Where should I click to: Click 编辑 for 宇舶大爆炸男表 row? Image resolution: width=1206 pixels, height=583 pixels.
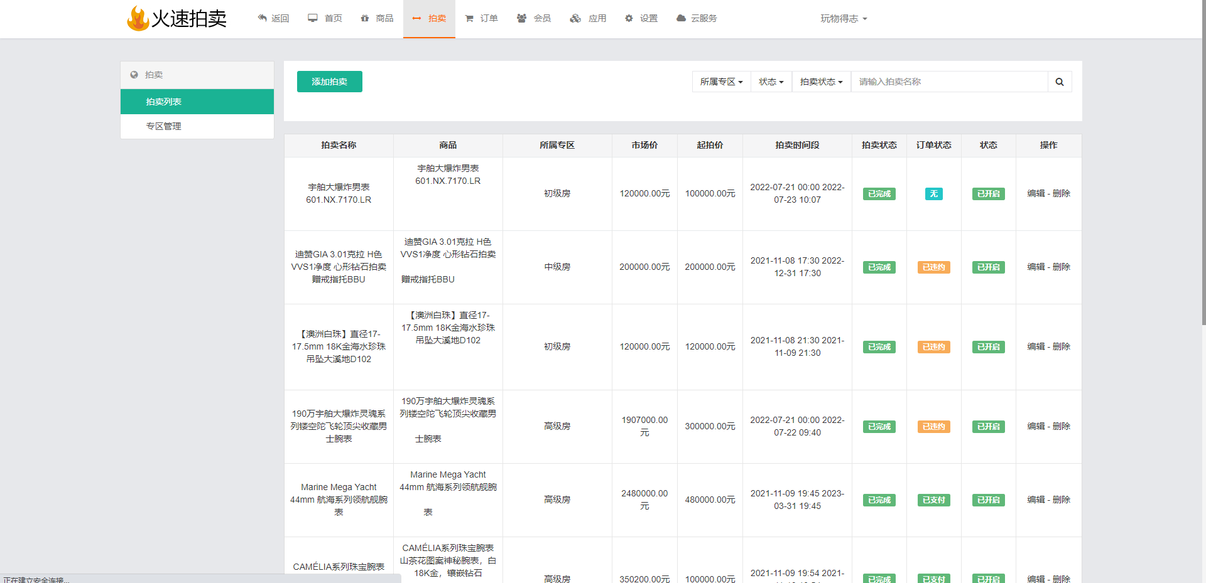(x=1036, y=193)
